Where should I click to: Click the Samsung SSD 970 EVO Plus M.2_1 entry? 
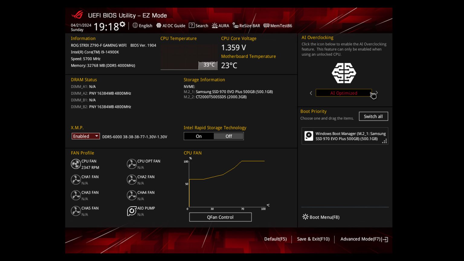[228, 92]
